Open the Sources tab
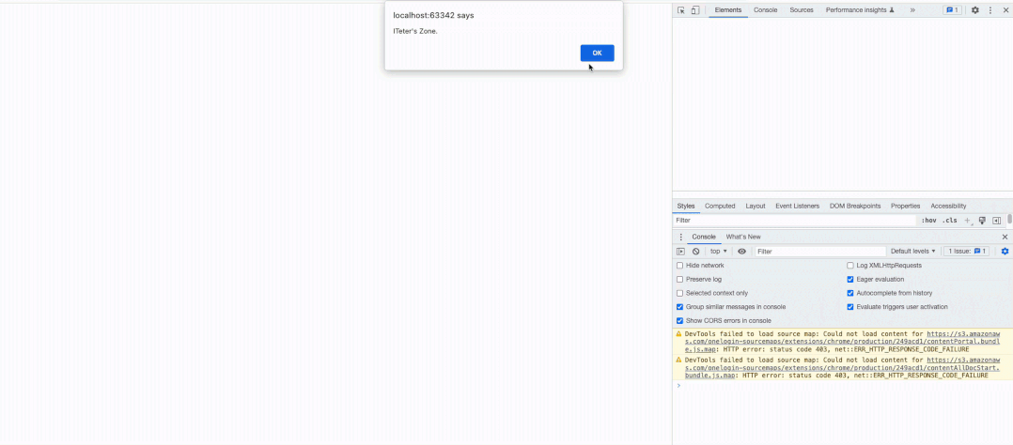The width and height of the screenshot is (1013, 445). [802, 10]
